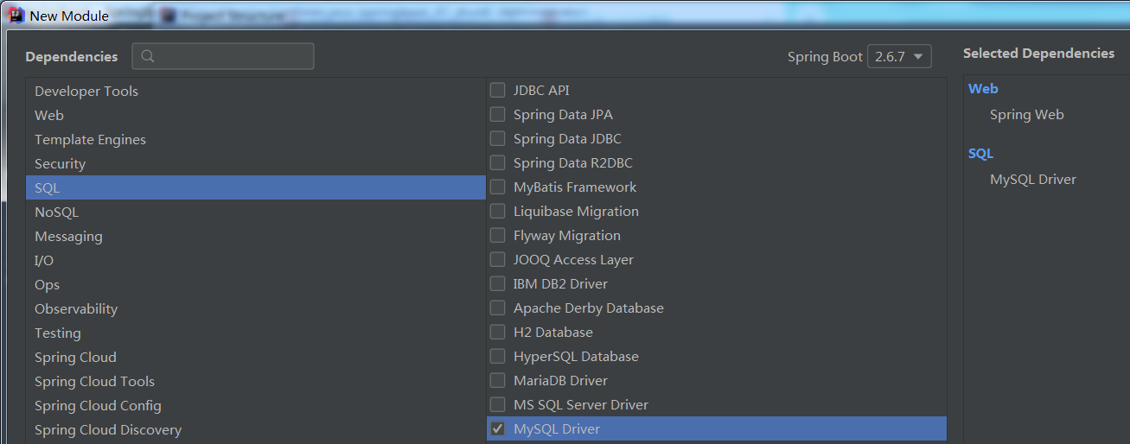
Task: Click the IntelliJ icon in New Module title bar
Action: [x=16, y=16]
